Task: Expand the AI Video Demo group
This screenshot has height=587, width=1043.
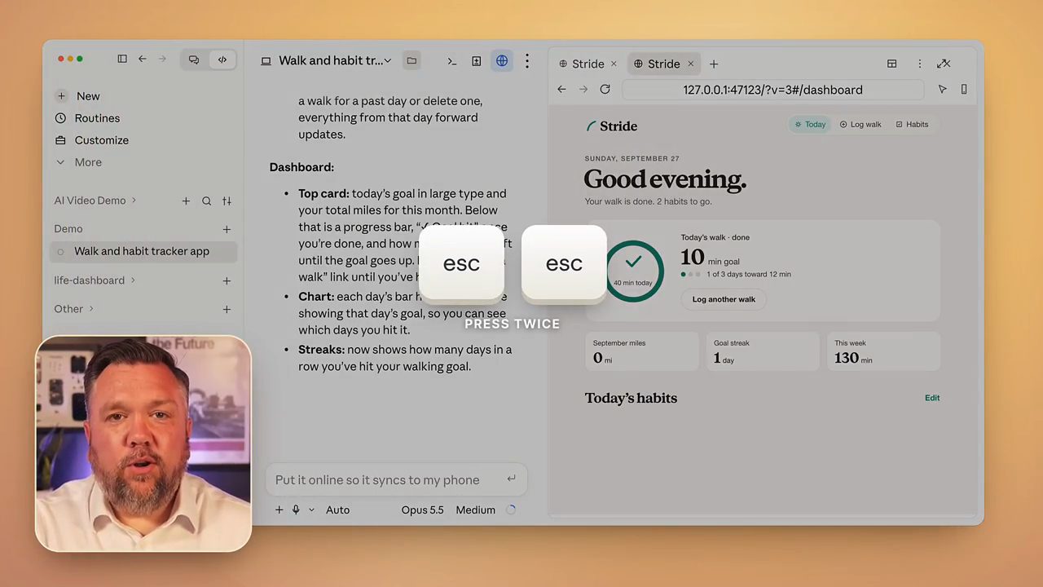Action: pos(95,201)
